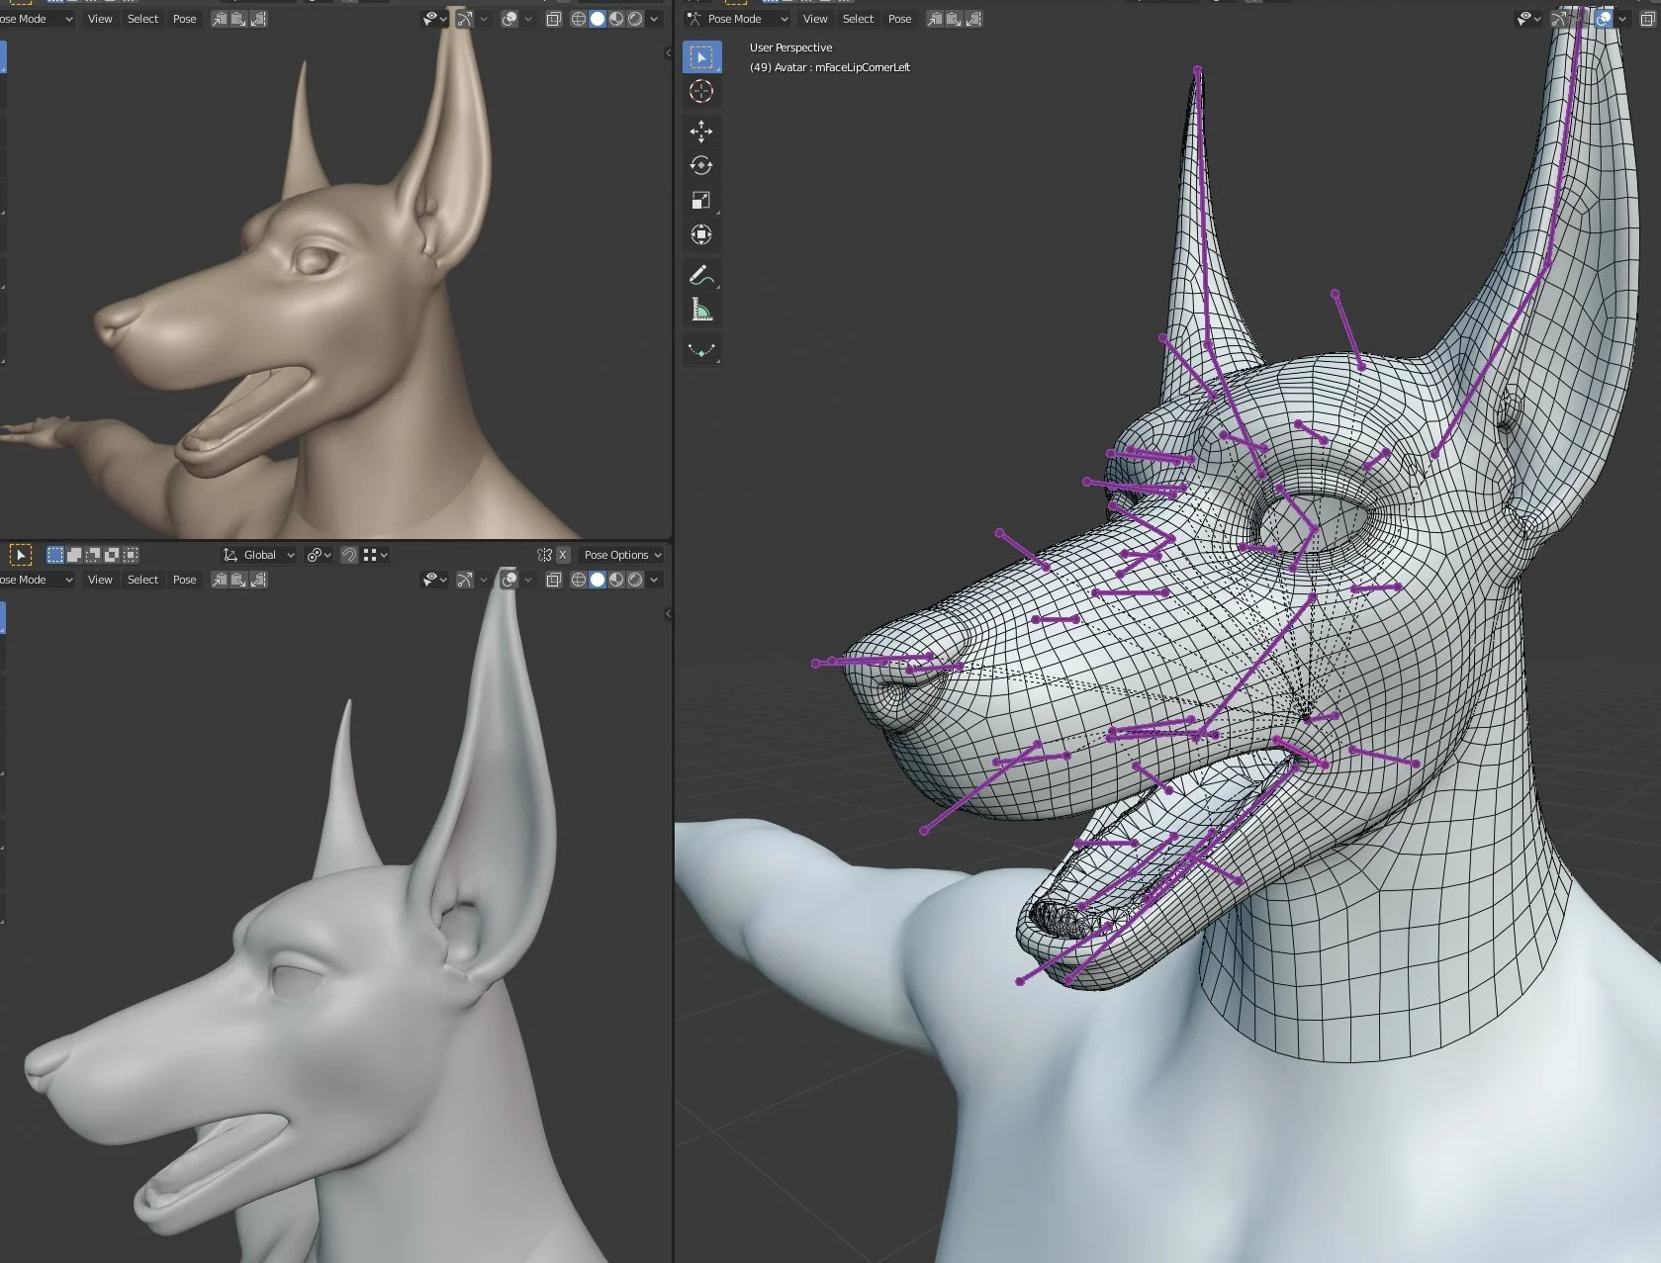1661x1263 pixels.
Task: Expand sidebar arrow of top-left viewport
Action: pos(668,53)
